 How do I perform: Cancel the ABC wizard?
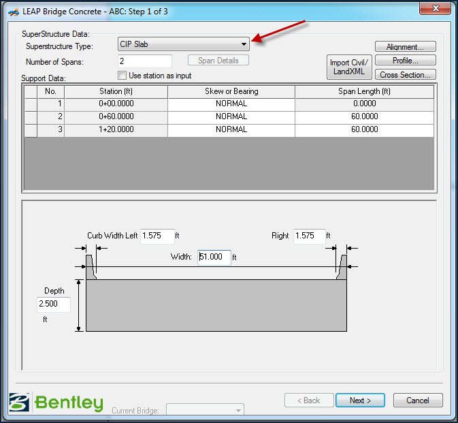click(x=418, y=401)
